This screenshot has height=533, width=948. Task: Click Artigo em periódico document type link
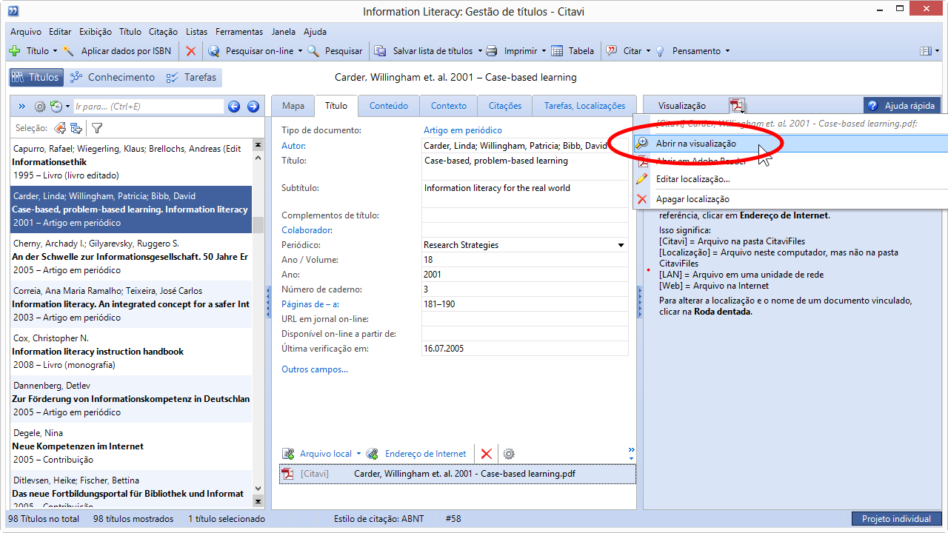pos(463,130)
